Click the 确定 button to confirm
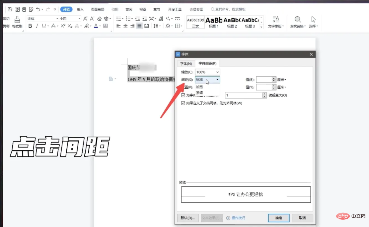 278,218
